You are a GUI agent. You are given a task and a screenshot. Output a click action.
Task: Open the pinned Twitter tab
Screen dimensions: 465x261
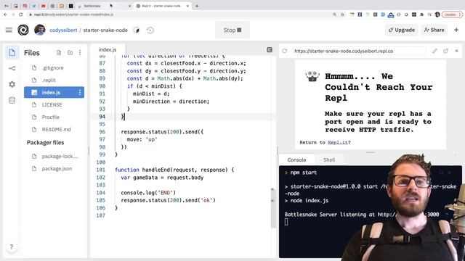point(34,6)
